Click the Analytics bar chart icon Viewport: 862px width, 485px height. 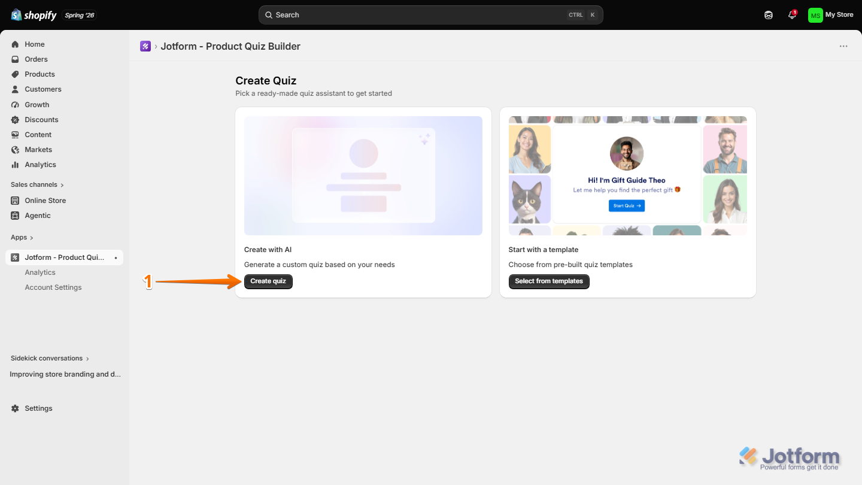click(x=16, y=165)
